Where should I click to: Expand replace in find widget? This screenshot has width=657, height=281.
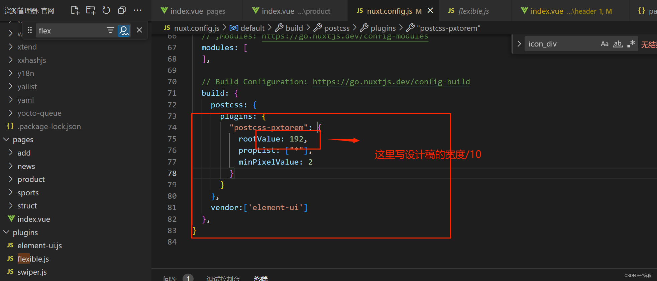519,44
